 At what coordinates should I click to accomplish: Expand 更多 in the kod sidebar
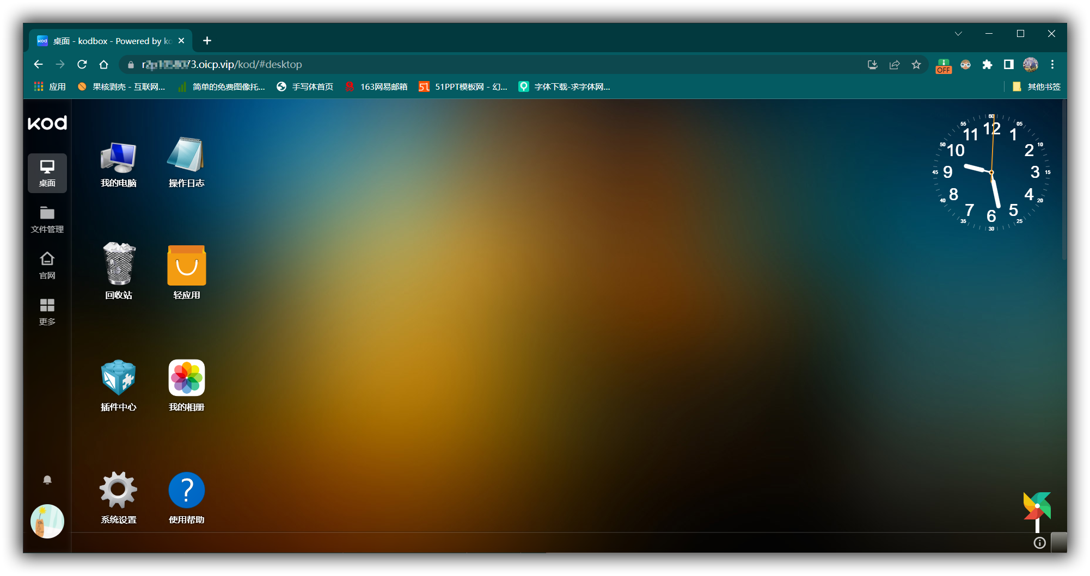click(x=47, y=312)
